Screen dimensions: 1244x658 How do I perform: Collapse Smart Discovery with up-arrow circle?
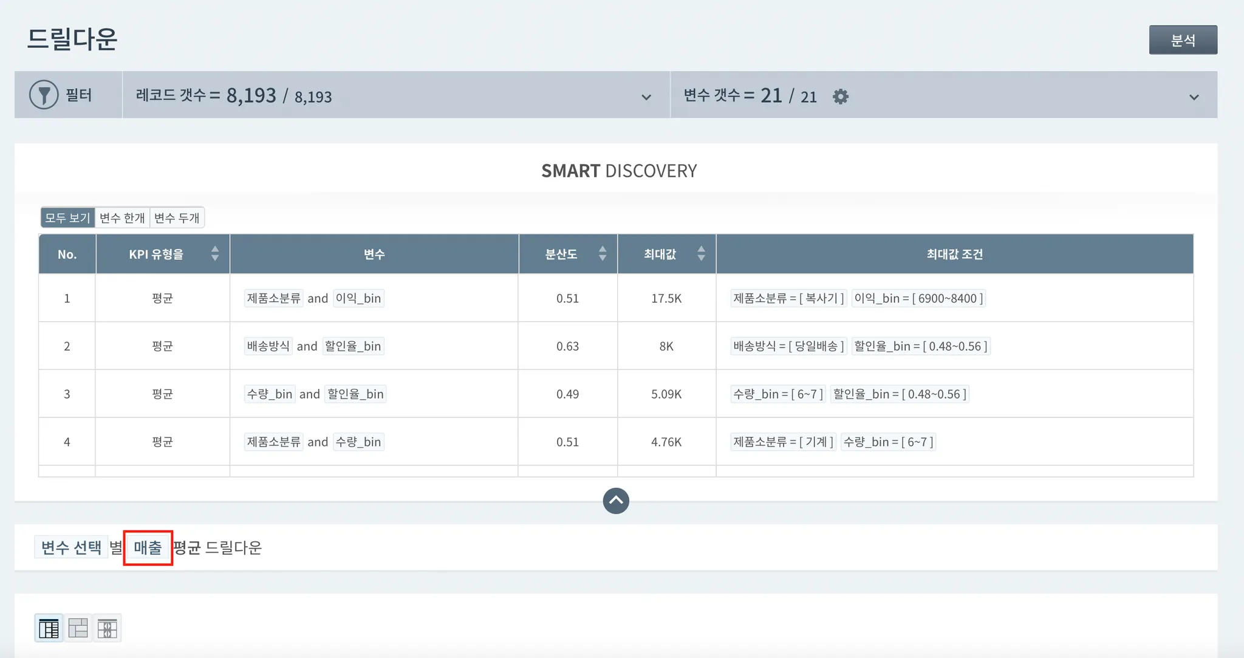615,501
